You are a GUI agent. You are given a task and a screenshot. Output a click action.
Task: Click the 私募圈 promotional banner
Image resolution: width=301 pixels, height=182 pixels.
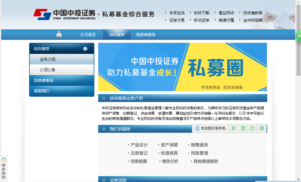click(x=182, y=67)
